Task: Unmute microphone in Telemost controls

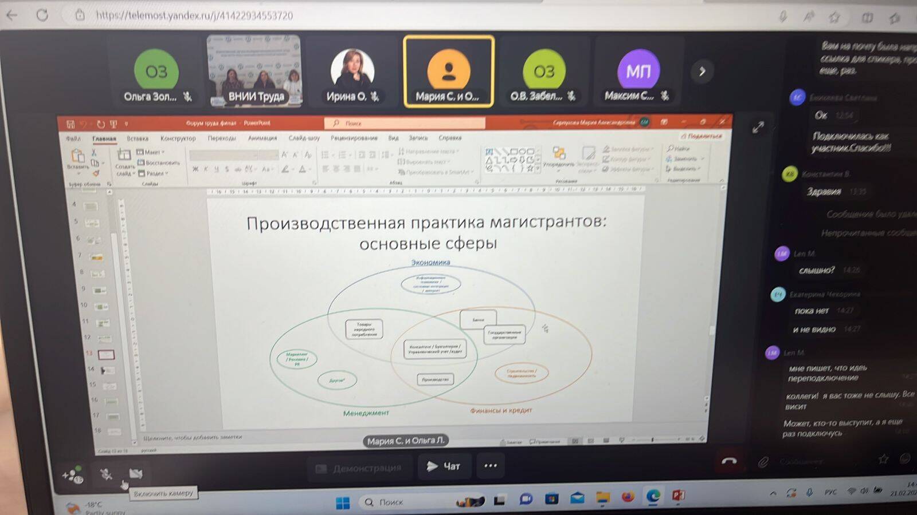Action: 106,474
